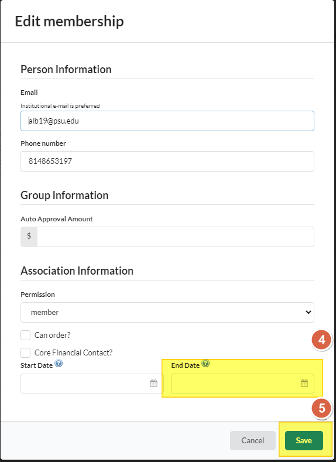Click the Phone number label
Screen dimensions: 336x462
coord(43,143)
